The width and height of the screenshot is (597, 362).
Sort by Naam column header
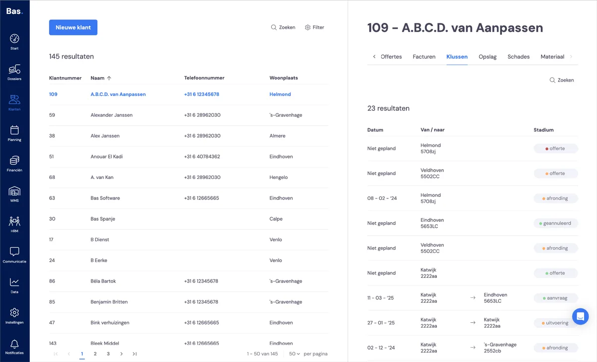[101, 78]
